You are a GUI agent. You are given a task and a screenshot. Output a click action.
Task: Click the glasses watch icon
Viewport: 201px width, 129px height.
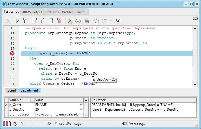(x=78, y=21)
